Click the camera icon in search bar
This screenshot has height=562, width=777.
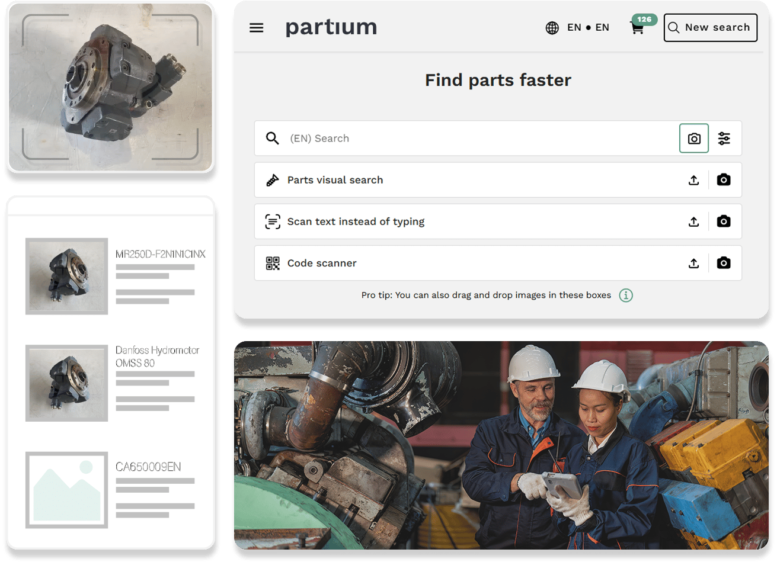694,139
